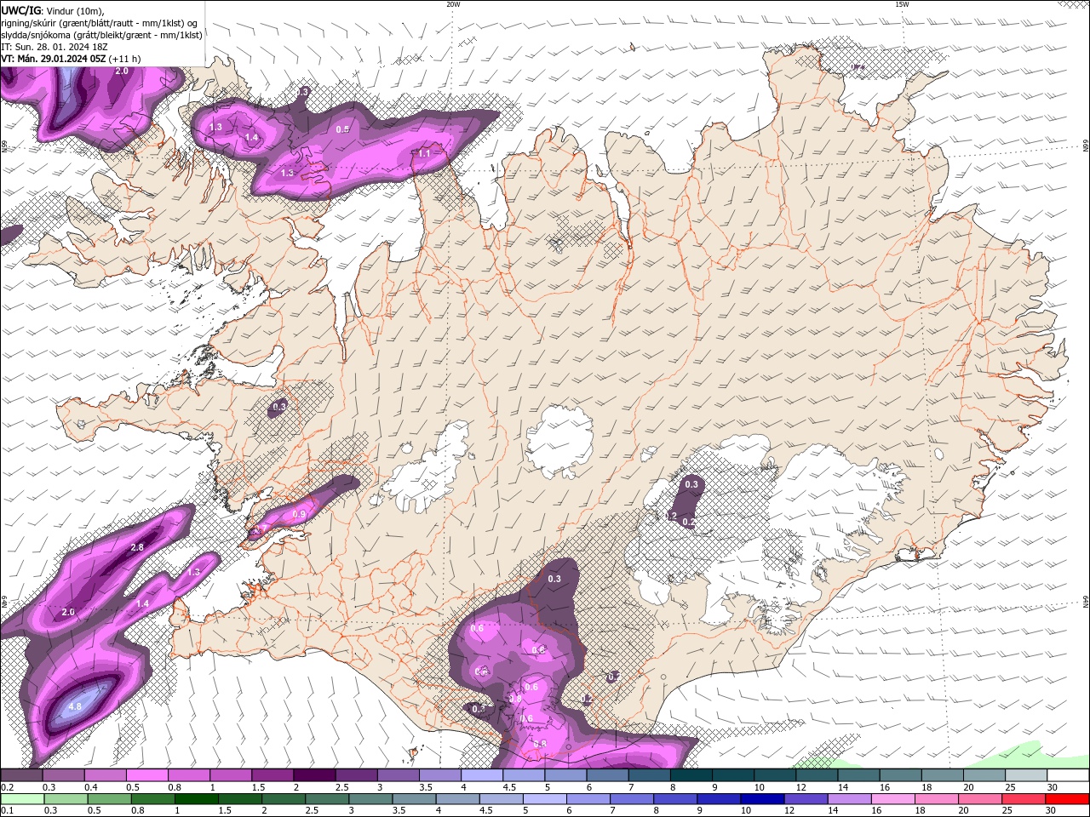Click the valid time 'VT: Mán. 29.01.2024 05Z'
This screenshot has height=817, width=1090.
(x=54, y=59)
